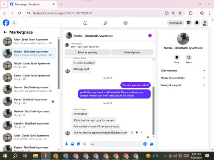Screen dimensions: 214x160
Task: Open the Groups icon in top navigation
Action: (x=125, y=23)
